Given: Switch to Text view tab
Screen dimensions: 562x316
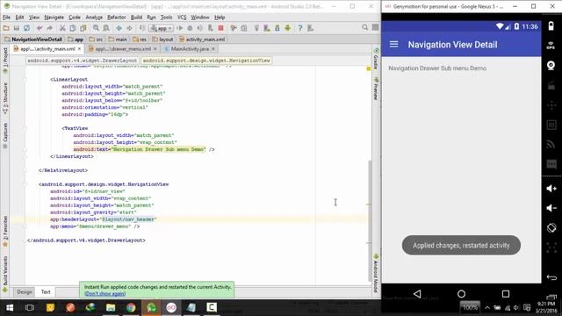Looking at the screenshot, I should point(46,292).
